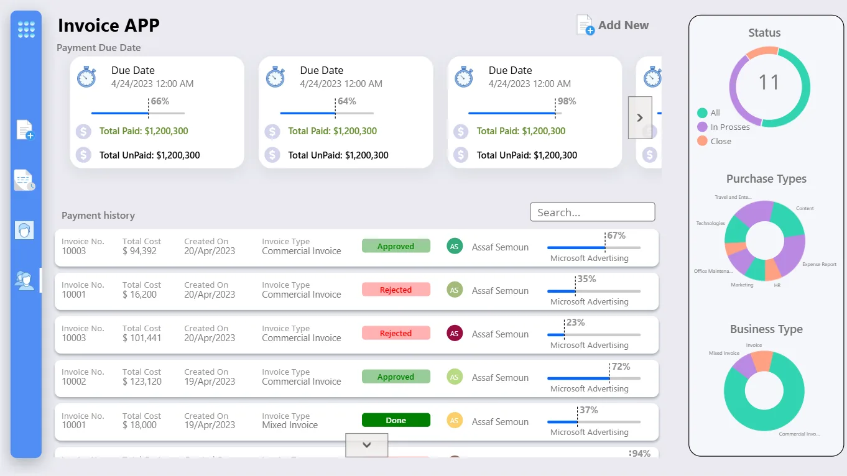Open the two-people contacts icon in sidebar
This screenshot has height=476, width=847.
click(24, 280)
